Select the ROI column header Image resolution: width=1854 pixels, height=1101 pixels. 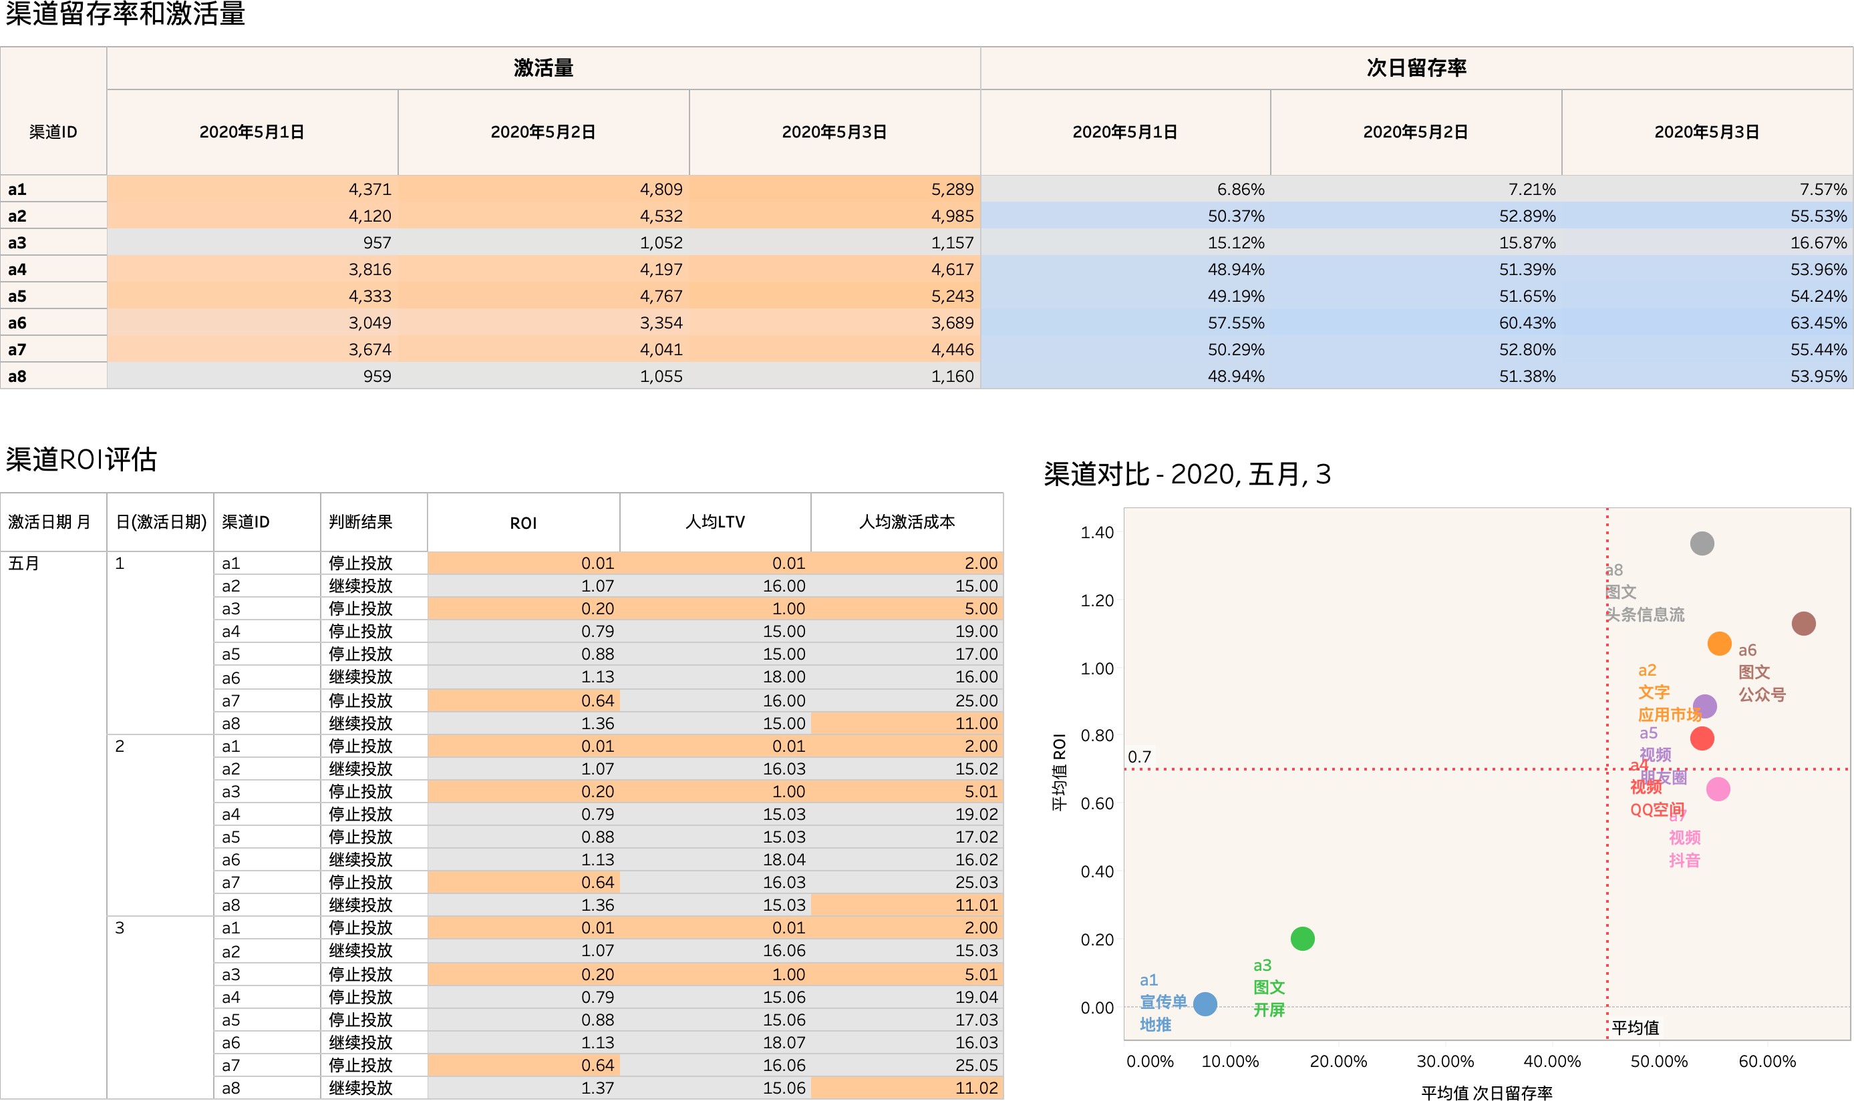[522, 522]
